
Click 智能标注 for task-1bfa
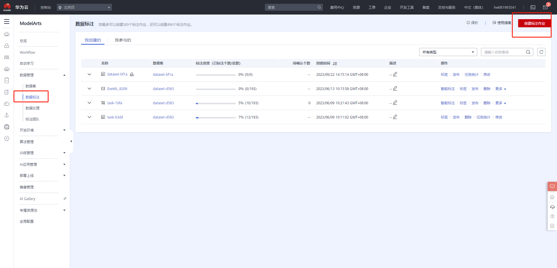[x=448, y=103]
